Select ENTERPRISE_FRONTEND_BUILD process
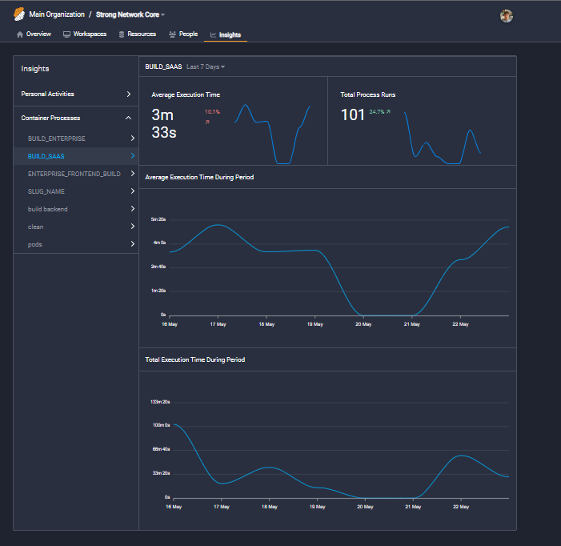Image resolution: width=561 pixels, height=546 pixels. tap(74, 174)
